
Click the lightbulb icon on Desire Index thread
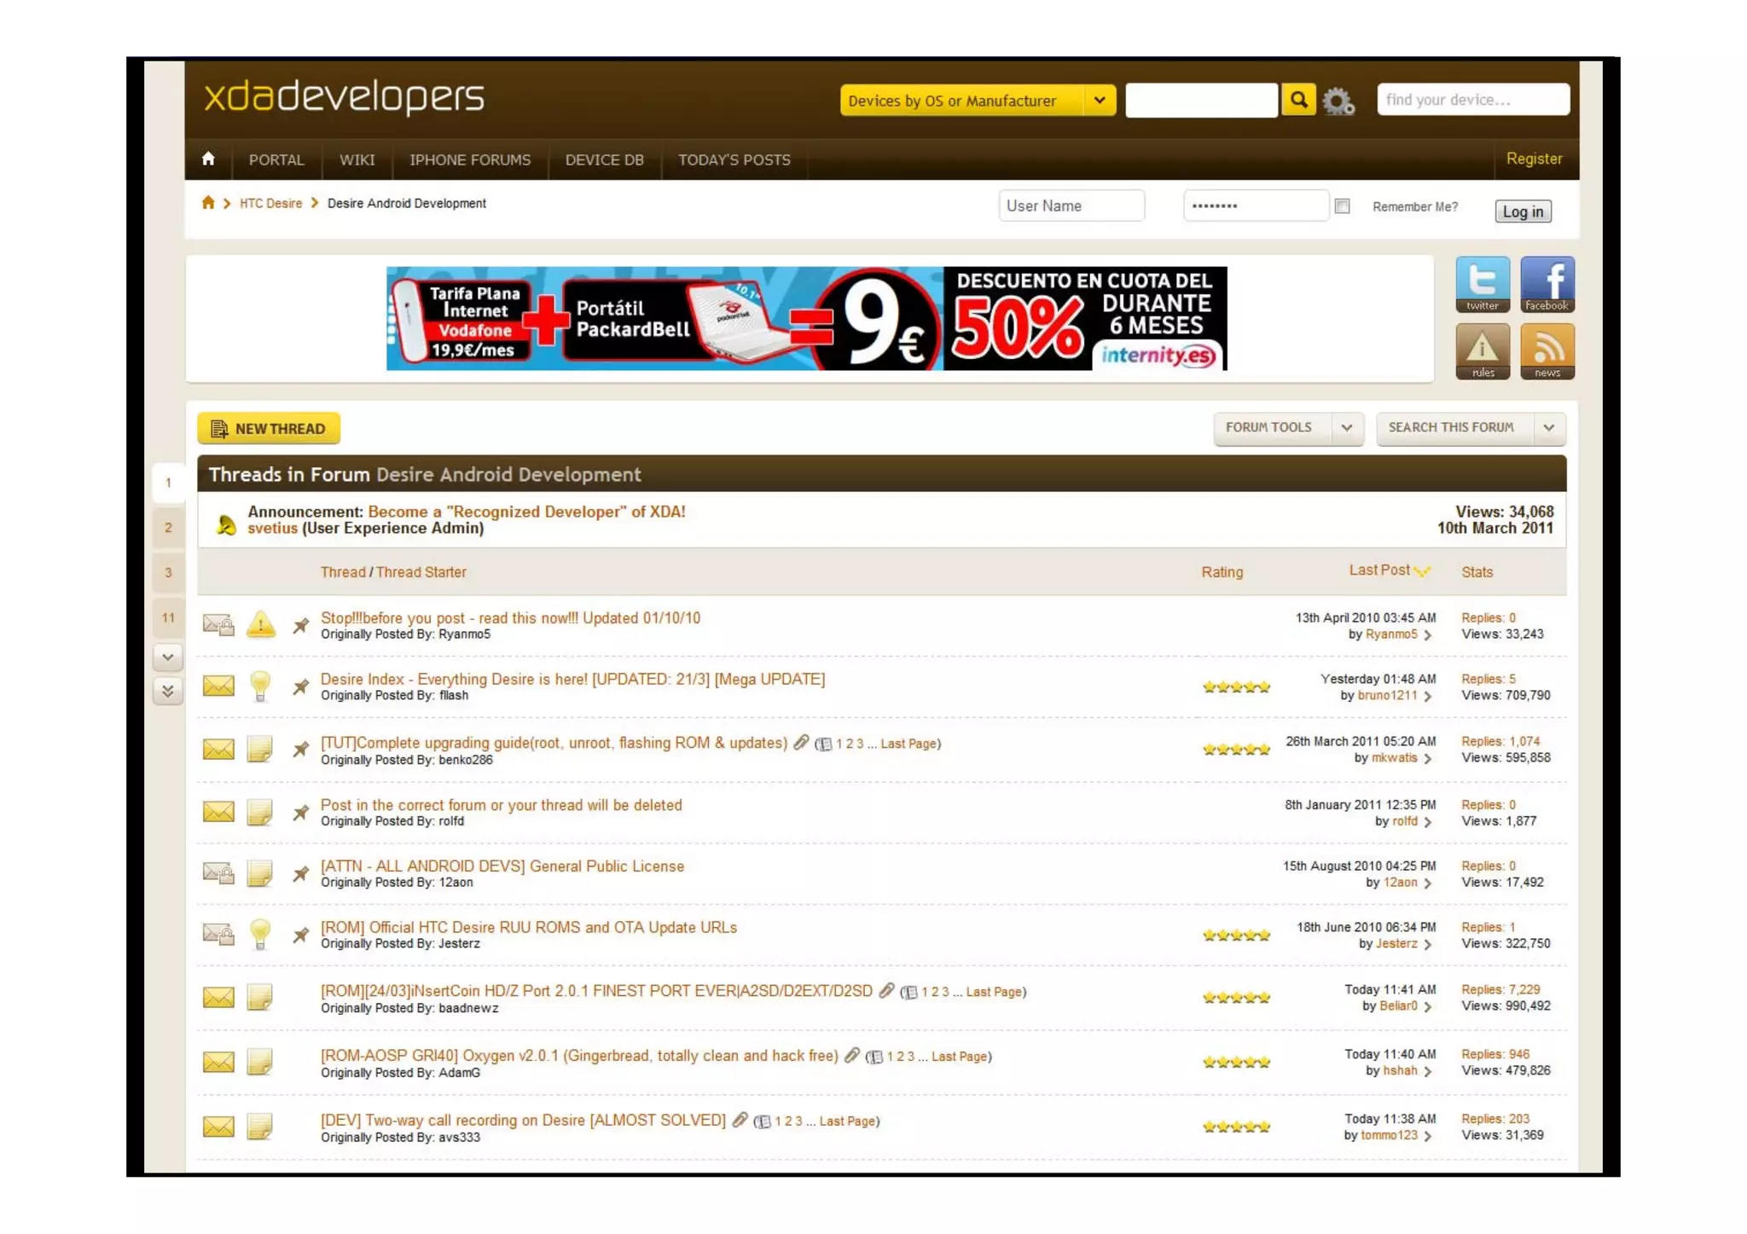click(260, 687)
